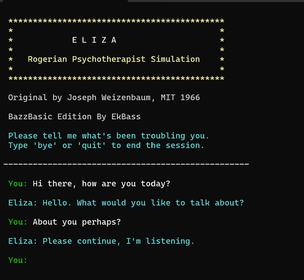Click Eliza's 'Hello. What would you like' reply
The height and width of the screenshot is (280, 304).
tap(143, 203)
